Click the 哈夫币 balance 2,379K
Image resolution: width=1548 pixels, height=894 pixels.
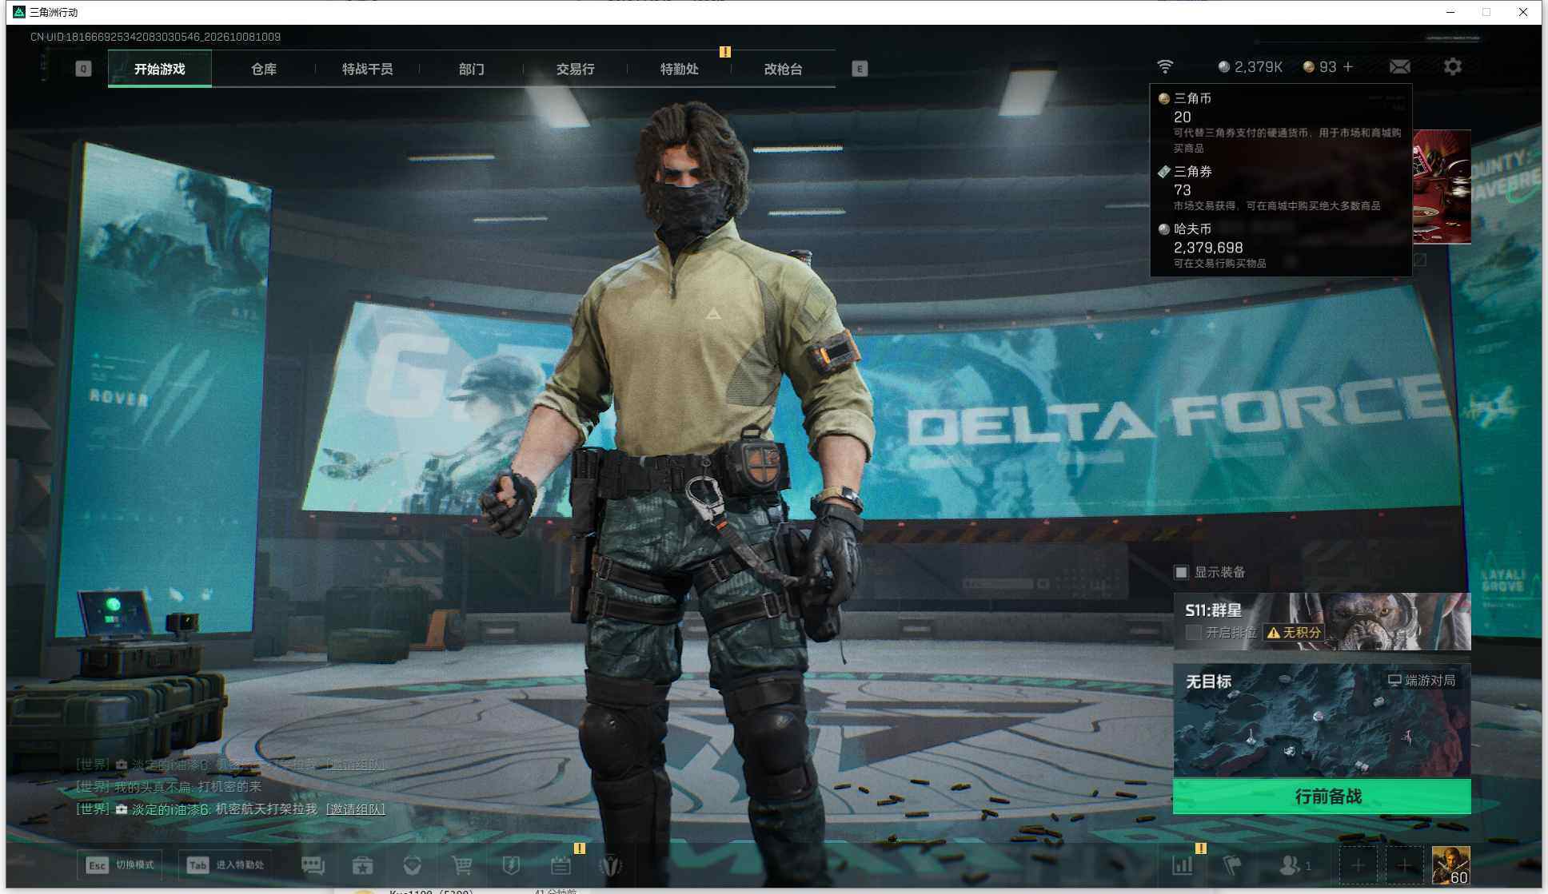point(1251,67)
